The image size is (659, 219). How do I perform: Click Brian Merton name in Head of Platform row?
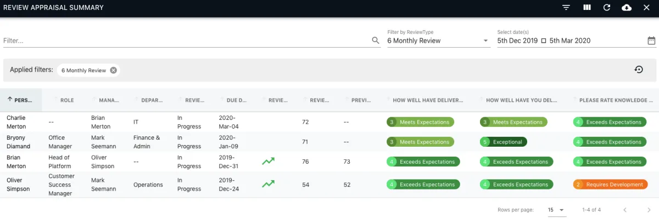tap(16, 162)
